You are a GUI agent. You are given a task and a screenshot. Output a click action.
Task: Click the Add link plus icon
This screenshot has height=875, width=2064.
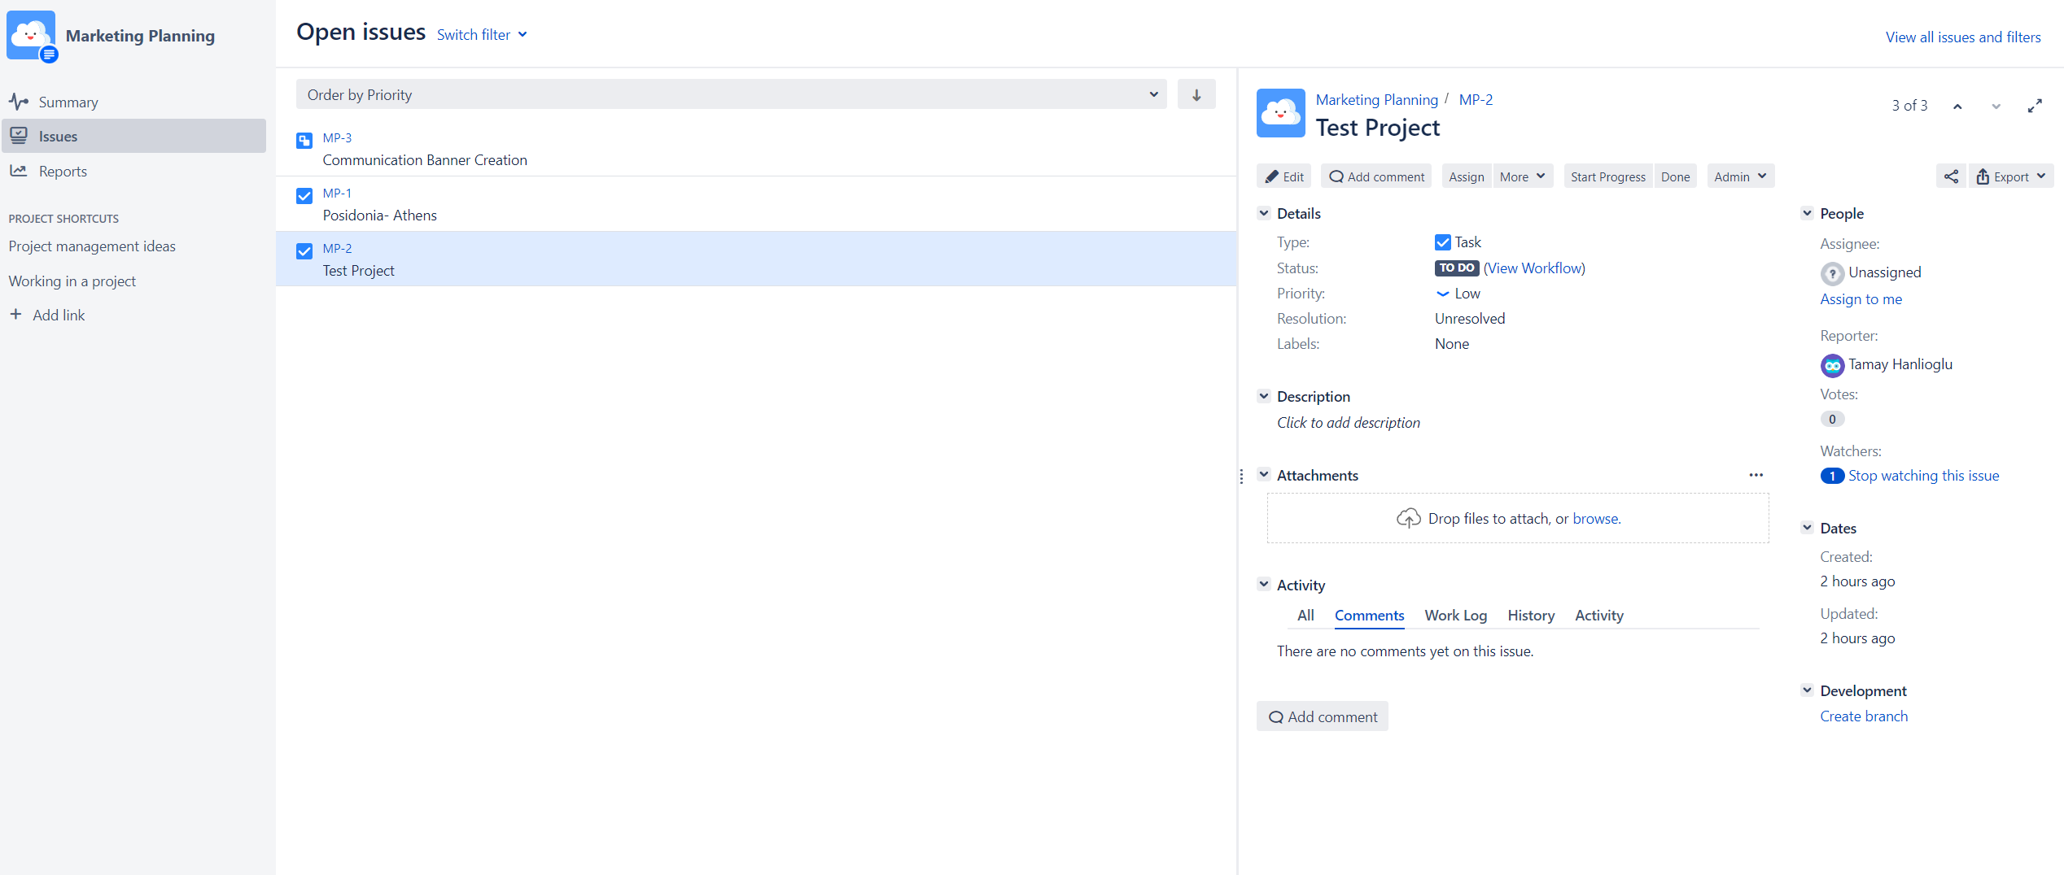point(15,314)
